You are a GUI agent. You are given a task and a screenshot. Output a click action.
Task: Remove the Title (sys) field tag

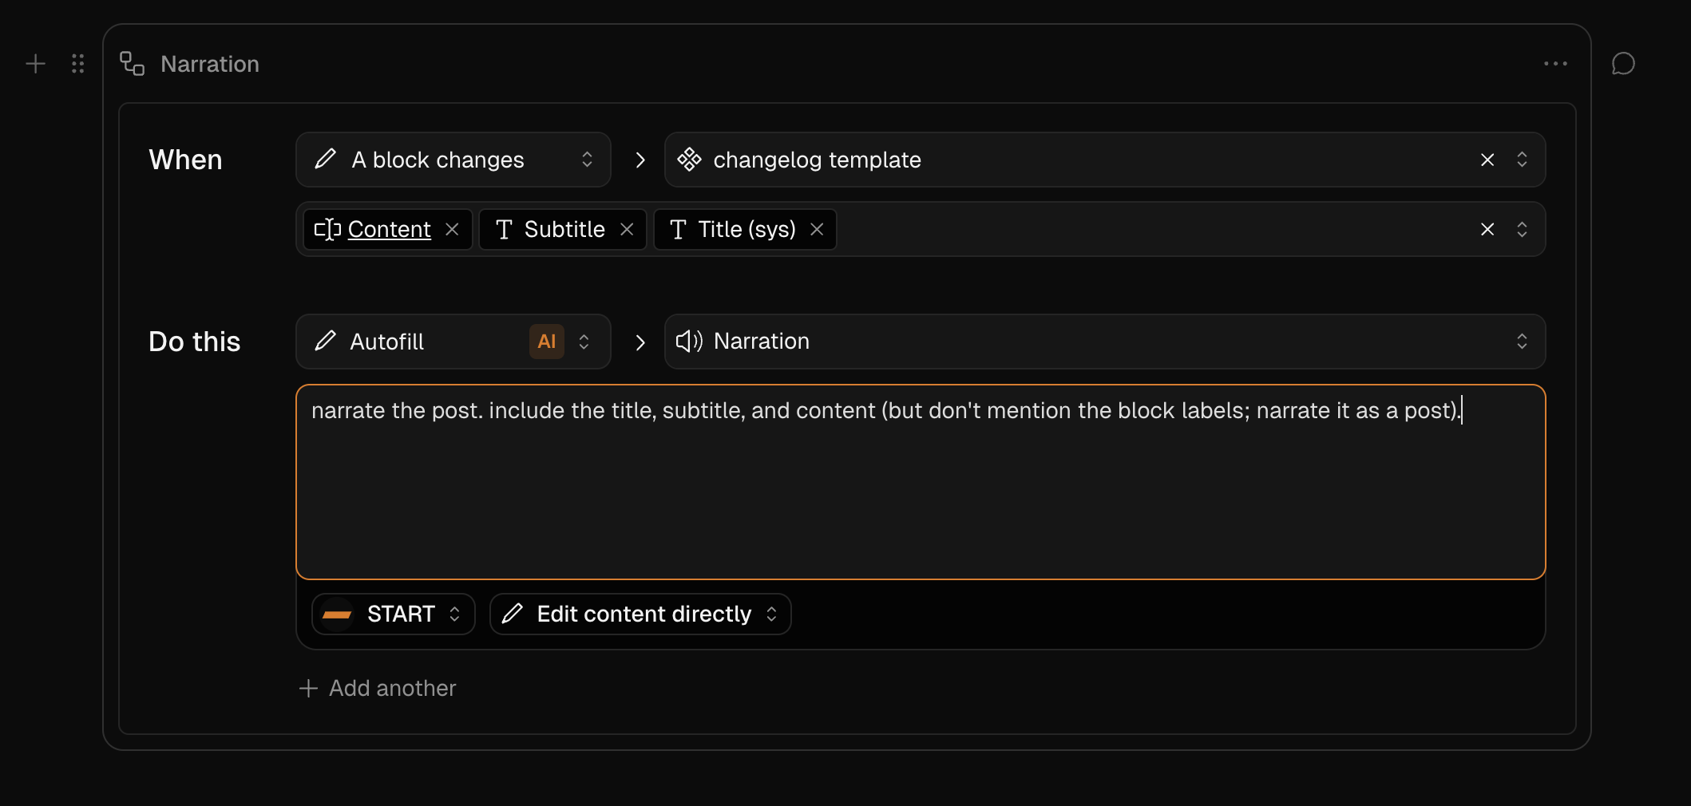pyautogui.click(x=817, y=230)
